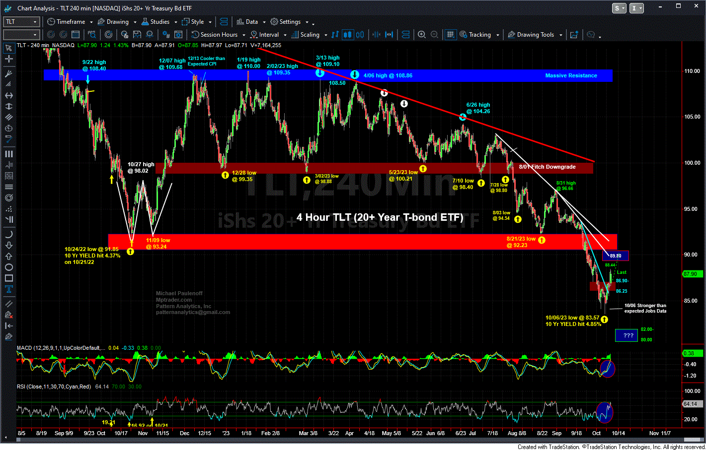The image size is (706, 450).
Task: Click the chart chat bubble icon
Action: 591,35
